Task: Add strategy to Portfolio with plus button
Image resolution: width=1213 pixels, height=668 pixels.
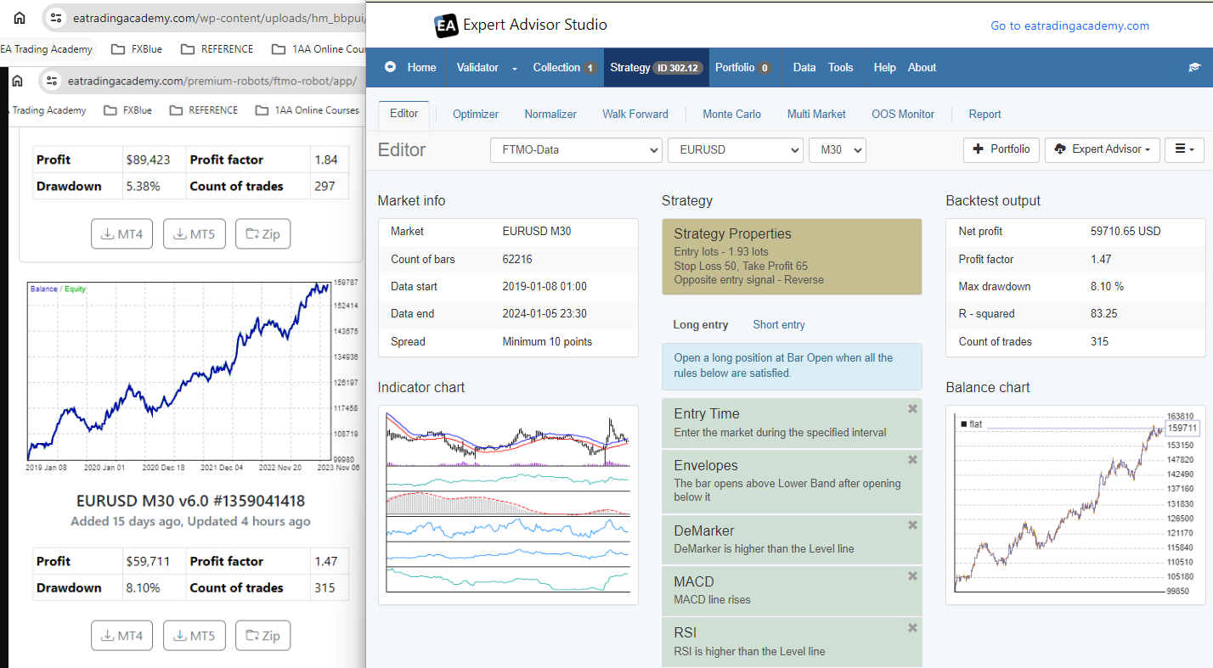Action: (x=1002, y=149)
